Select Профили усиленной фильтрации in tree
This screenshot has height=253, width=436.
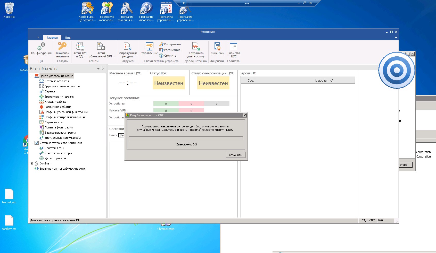(x=66, y=112)
